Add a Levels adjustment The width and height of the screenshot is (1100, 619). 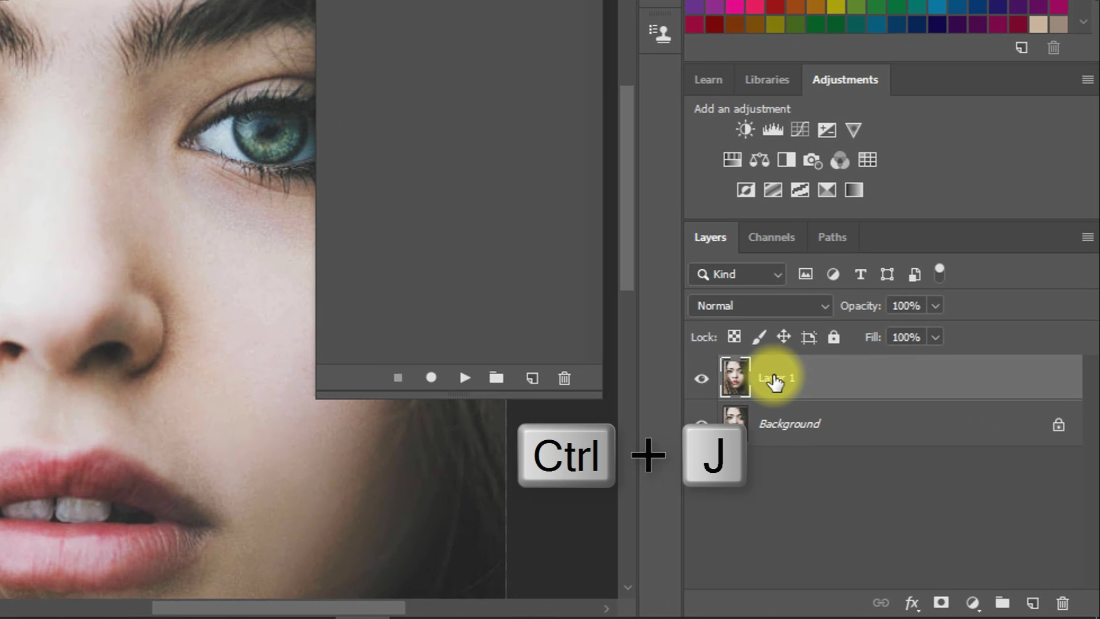click(772, 130)
